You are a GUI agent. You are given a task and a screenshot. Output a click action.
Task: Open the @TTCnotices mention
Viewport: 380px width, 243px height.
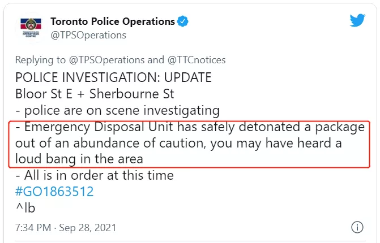[x=197, y=60]
